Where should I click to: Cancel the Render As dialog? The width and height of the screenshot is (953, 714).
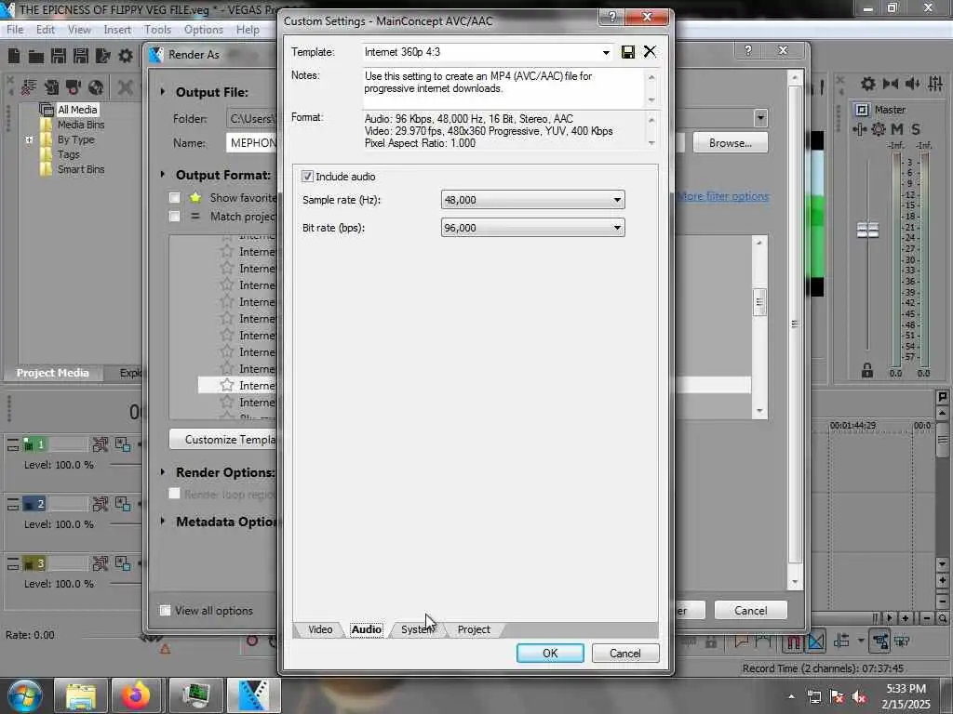pyautogui.click(x=751, y=610)
